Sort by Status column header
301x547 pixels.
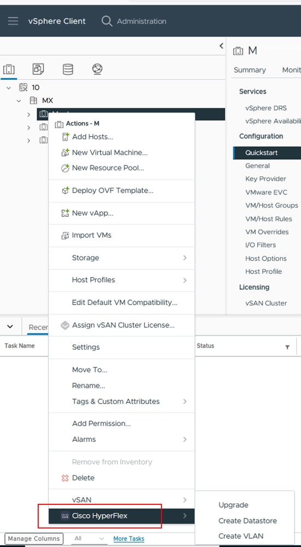pos(205,346)
